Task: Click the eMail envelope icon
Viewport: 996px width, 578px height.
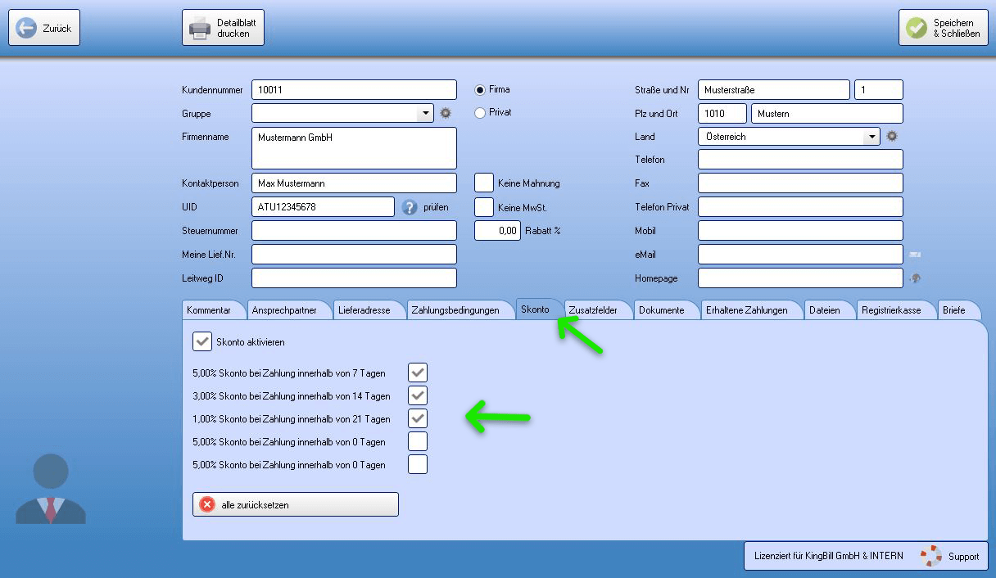Action: [914, 255]
